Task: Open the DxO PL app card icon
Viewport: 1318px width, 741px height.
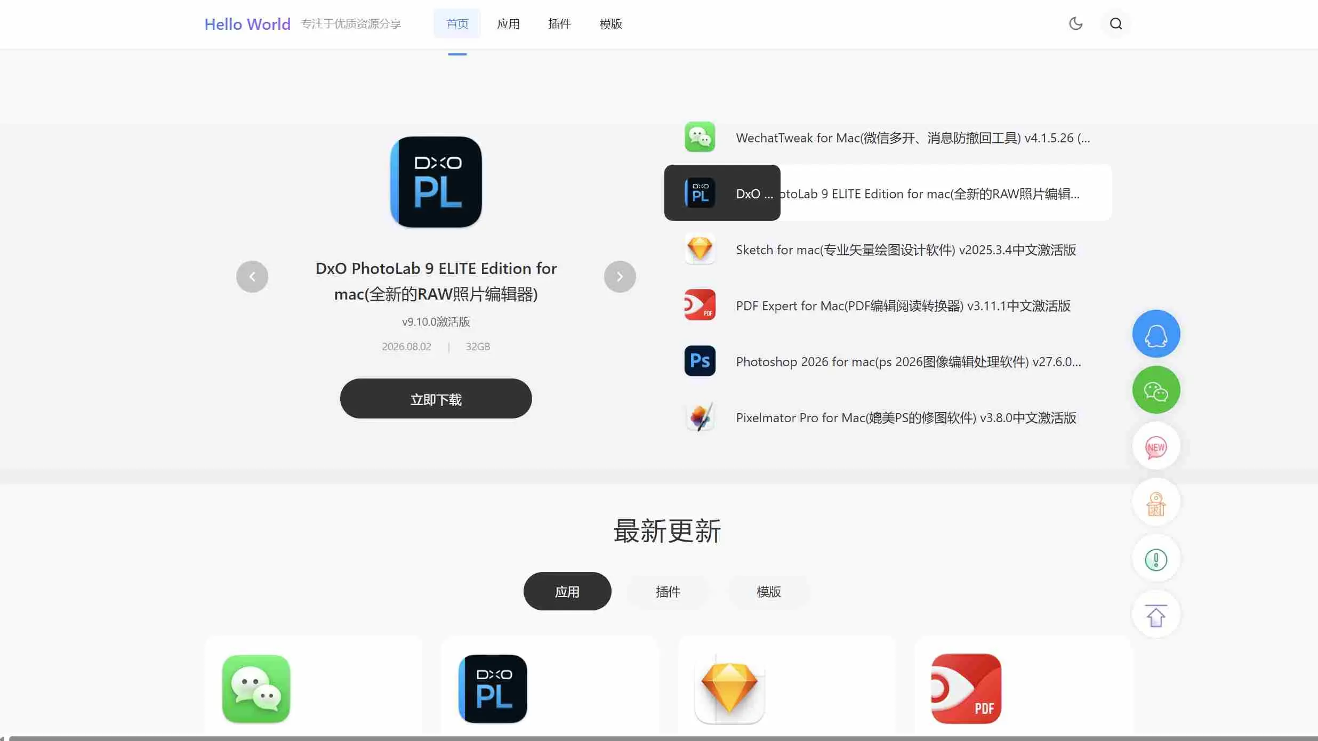Action: tap(493, 689)
